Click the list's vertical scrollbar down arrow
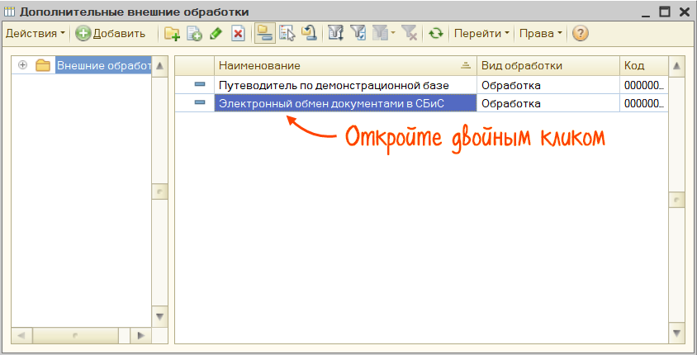The height and width of the screenshot is (355, 697). [x=677, y=333]
